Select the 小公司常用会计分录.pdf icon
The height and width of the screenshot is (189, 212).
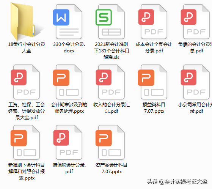click(195, 82)
